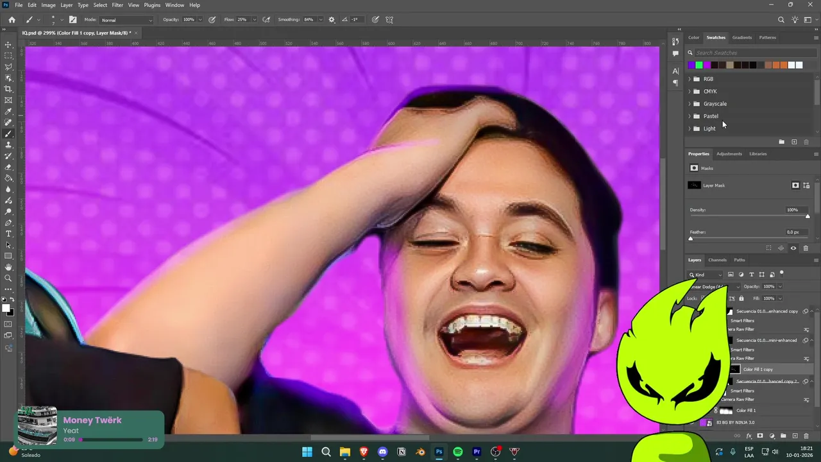
Task: Open Discord from the taskbar
Action: (383, 452)
